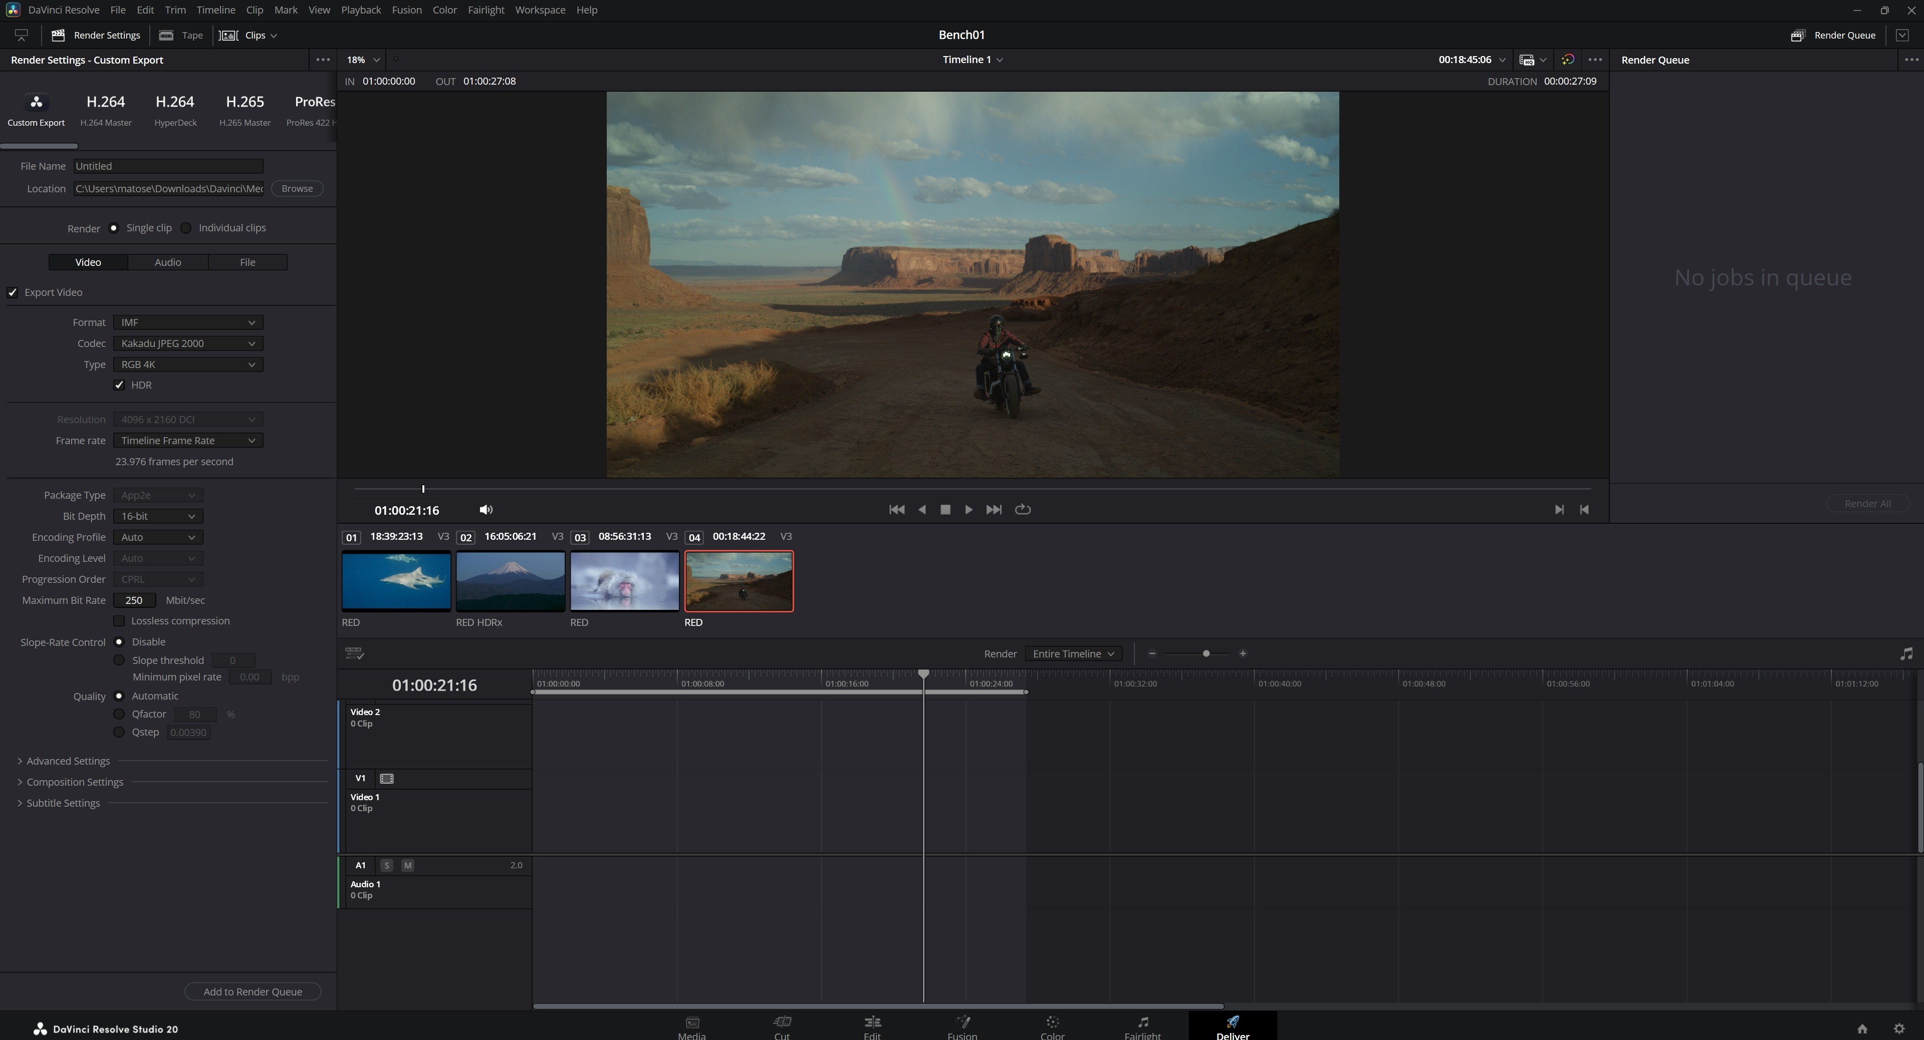Click the Browse location button

(297, 188)
